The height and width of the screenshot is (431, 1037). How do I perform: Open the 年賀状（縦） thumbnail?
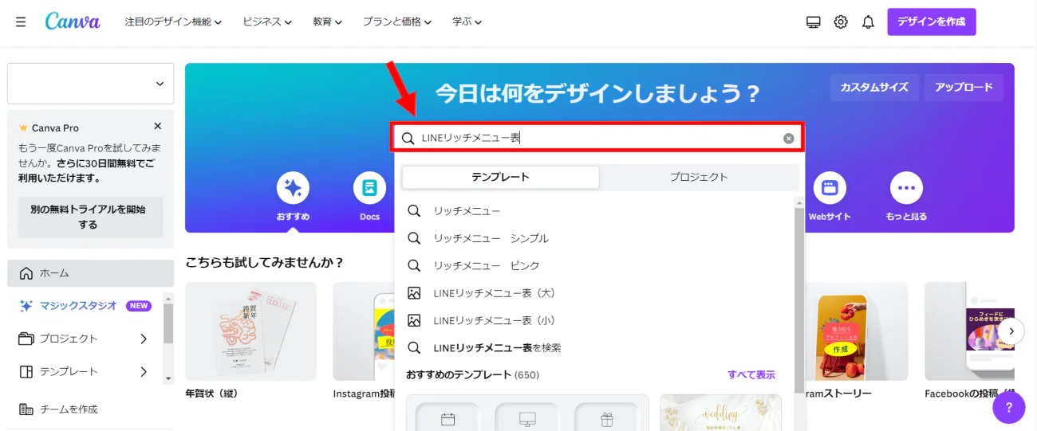click(x=250, y=331)
